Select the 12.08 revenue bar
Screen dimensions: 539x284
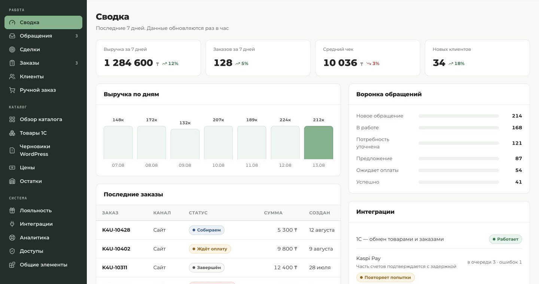285,143
